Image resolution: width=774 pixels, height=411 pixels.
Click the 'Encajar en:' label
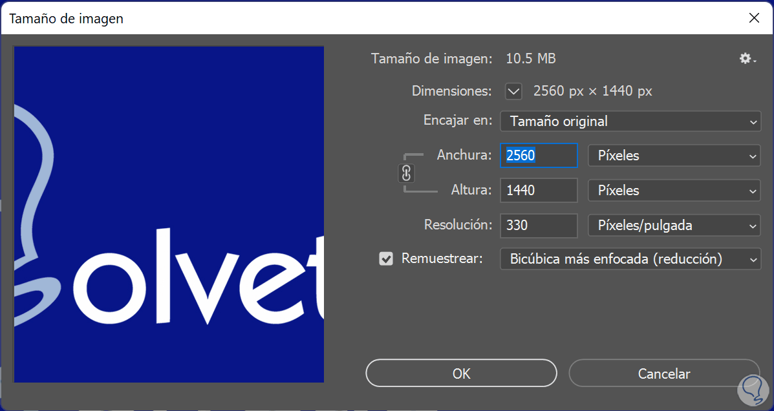click(x=458, y=120)
